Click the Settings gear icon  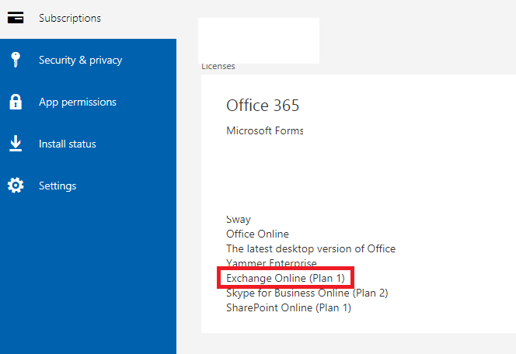tap(16, 186)
